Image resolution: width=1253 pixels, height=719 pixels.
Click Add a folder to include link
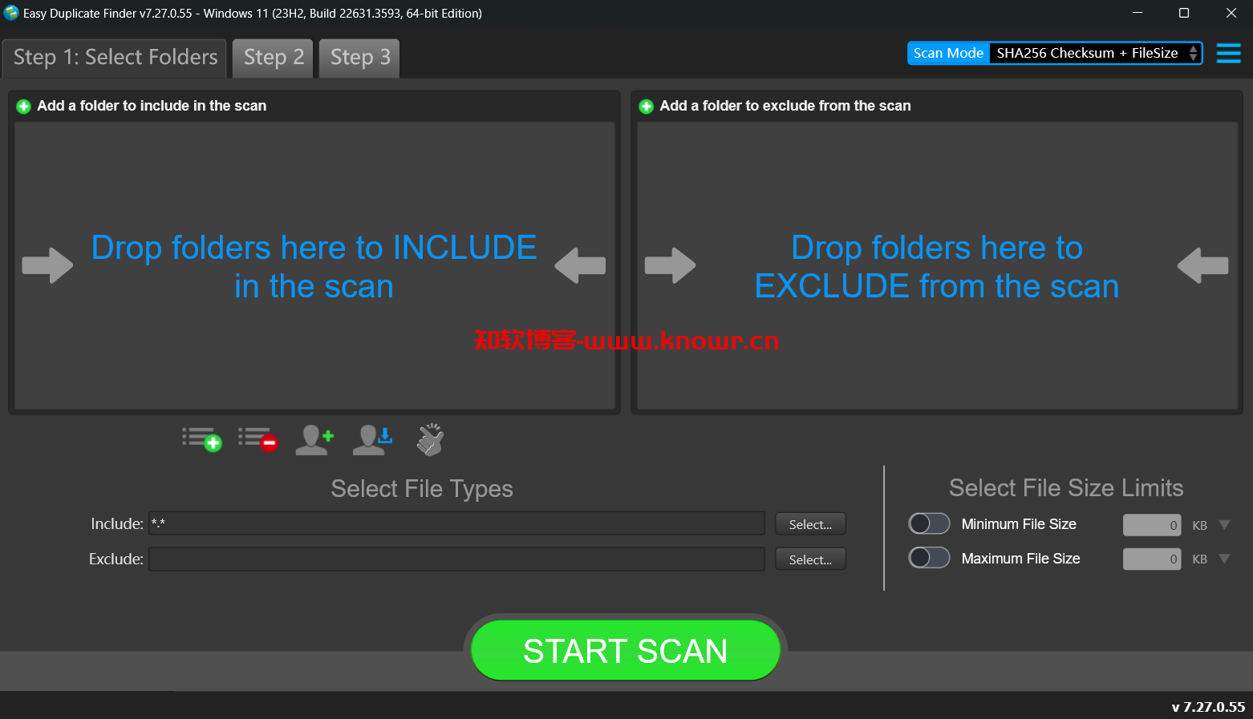click(x=152, y=106)
